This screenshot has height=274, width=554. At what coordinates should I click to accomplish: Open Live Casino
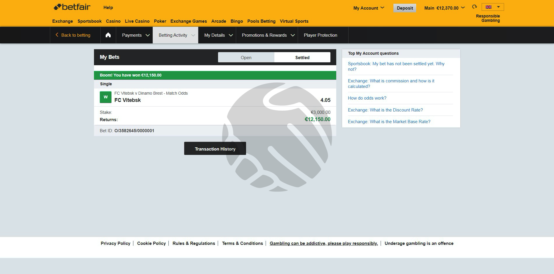tap(137, 21)
